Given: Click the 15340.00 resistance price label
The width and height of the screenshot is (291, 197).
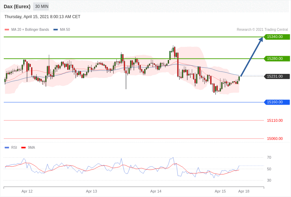Looking at the screenshot, I should click(x=277, y=37).
